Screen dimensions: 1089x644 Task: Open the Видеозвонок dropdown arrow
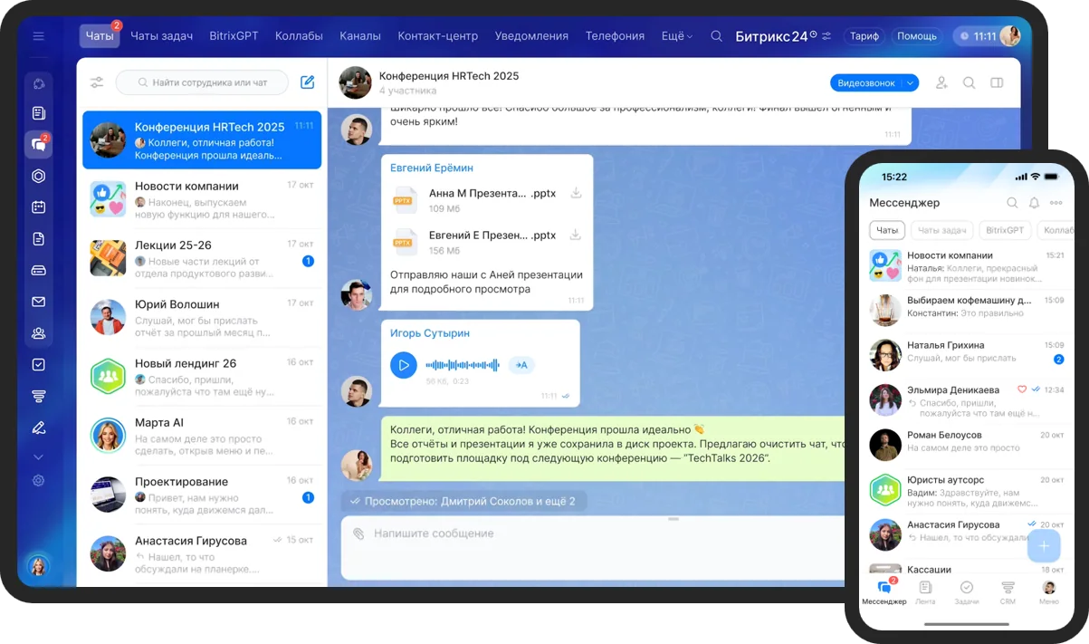(x=911, y=82)
